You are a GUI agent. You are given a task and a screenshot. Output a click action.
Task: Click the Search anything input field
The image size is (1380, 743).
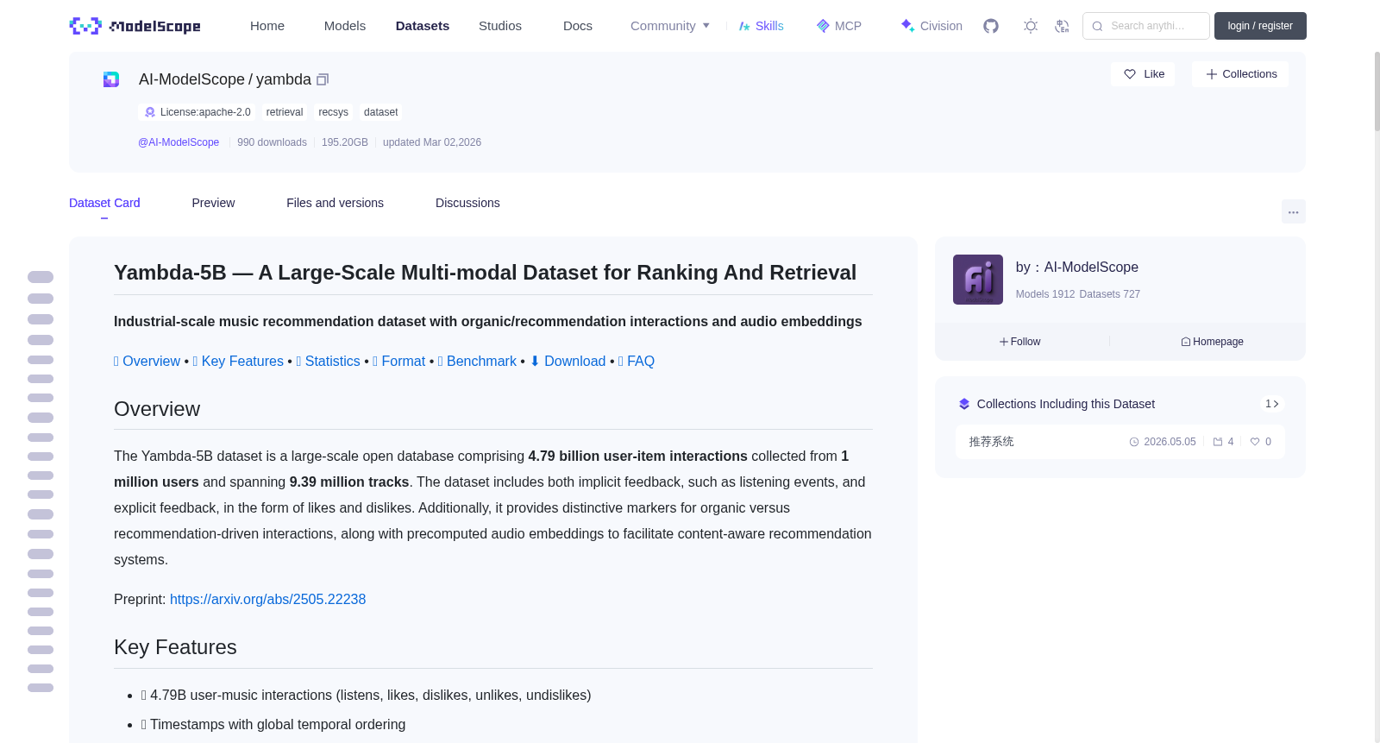pyautogui.click(x=1146, y=26)
